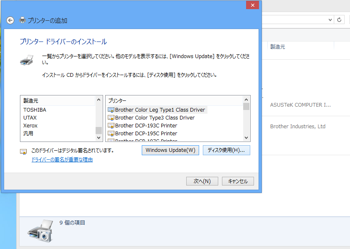Select Brother DCP-195C Printer
The height and width of the screenshot is (249, 350).
(x=146, y=134)
